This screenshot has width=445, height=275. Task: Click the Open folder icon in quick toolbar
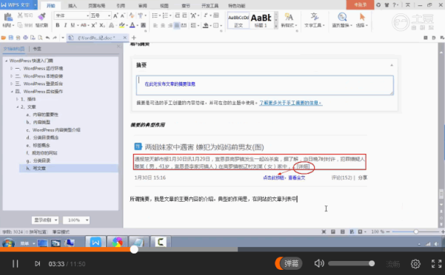[4, 38]
